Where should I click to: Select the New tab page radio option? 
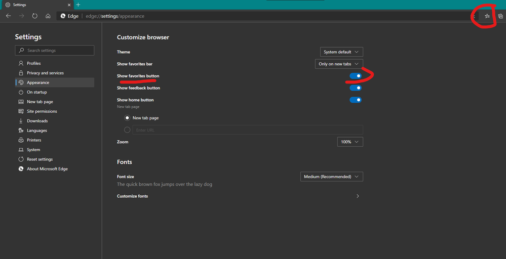pyautogui.click(x=127, y=118)
